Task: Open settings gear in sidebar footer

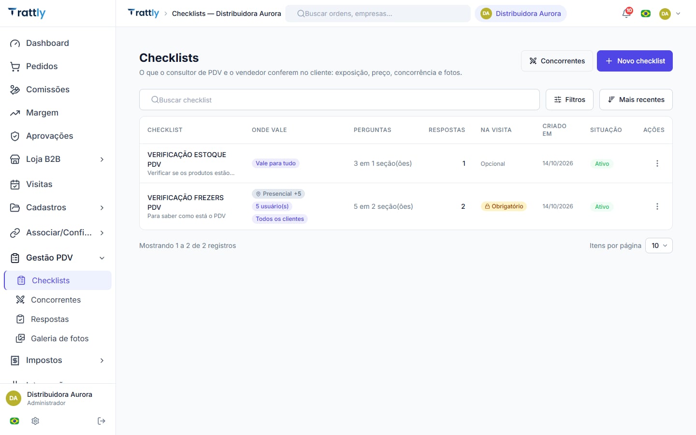Action: coord(35,421)
